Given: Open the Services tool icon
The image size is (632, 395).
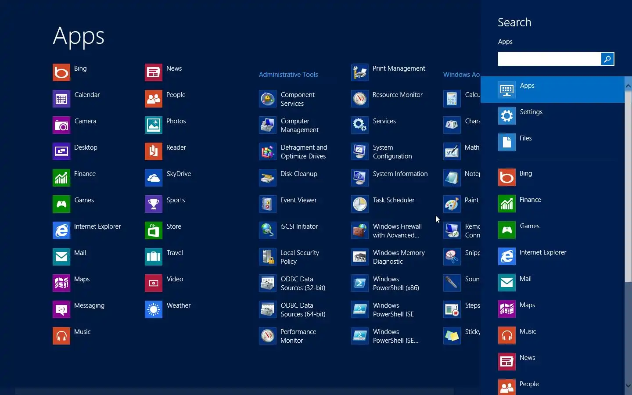Looking at the screenshot, I should point(360,125).
